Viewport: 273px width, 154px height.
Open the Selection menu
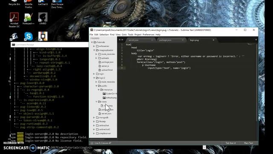[104, 35]
